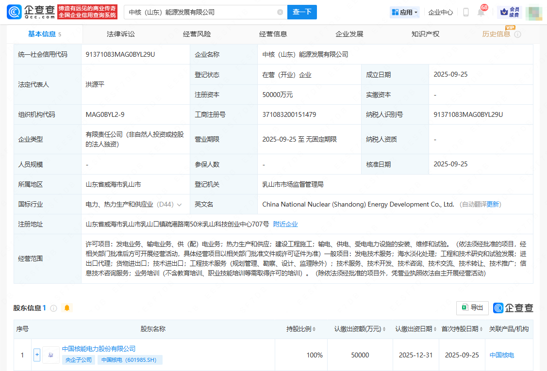Expand the 国标行业 D44 dropdown arrow
This screenshot has width=547, height=371.
180,205
